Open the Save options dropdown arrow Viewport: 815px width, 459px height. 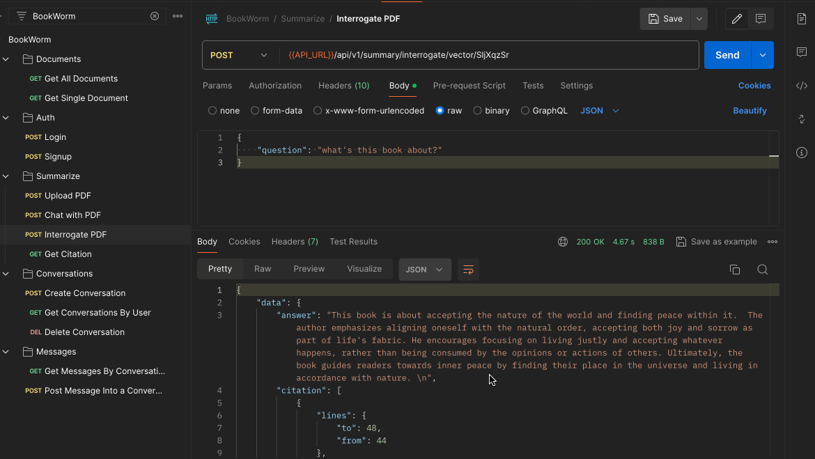[699, 19]
